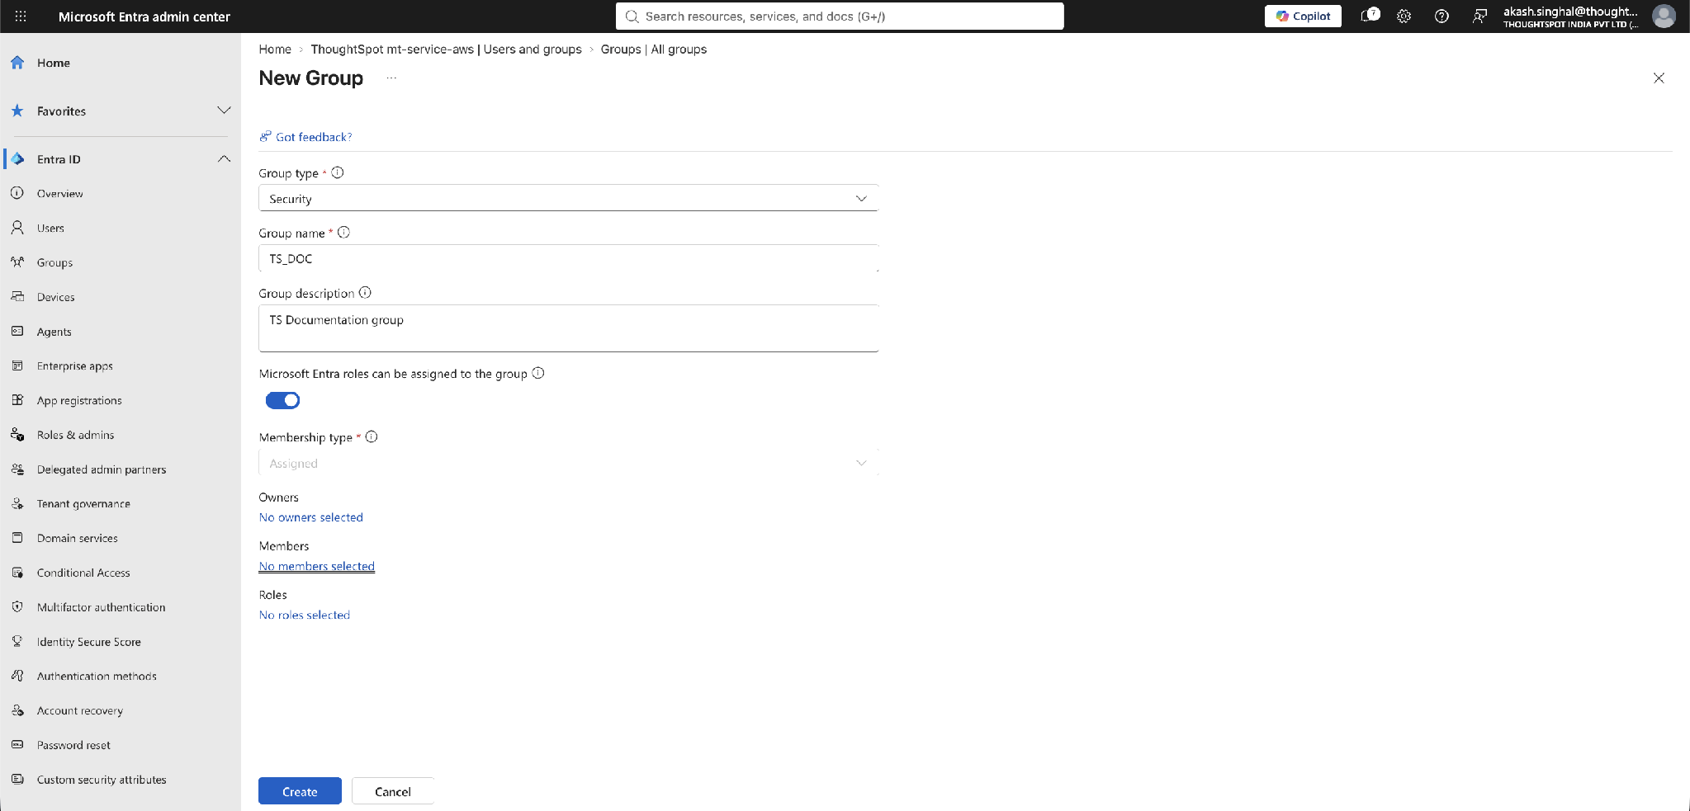The height and width of the screenshot is (811, 1690).
Task: Click the Create button
Action: pos(300,791)
